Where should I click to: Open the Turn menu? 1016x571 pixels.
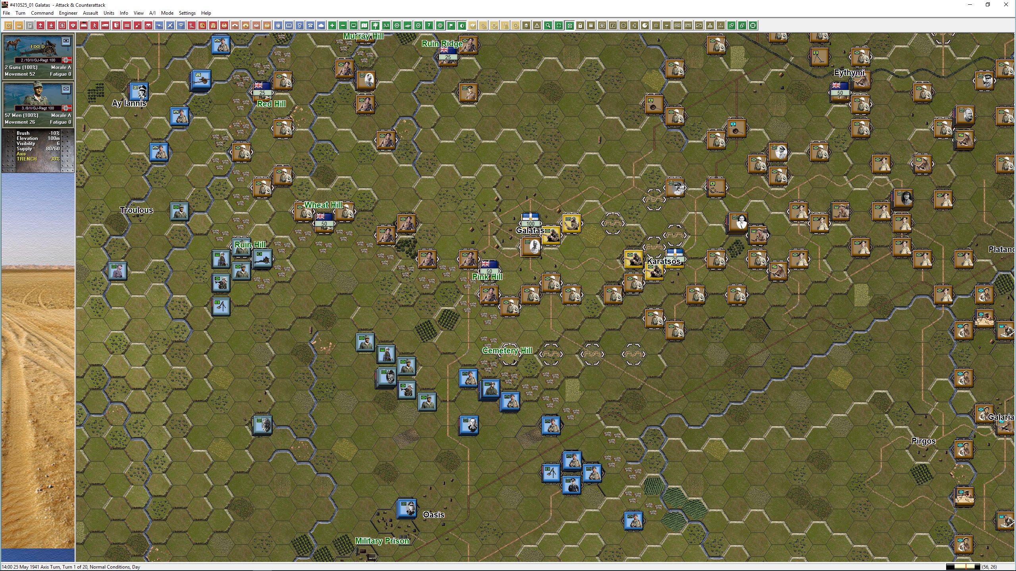20,13
